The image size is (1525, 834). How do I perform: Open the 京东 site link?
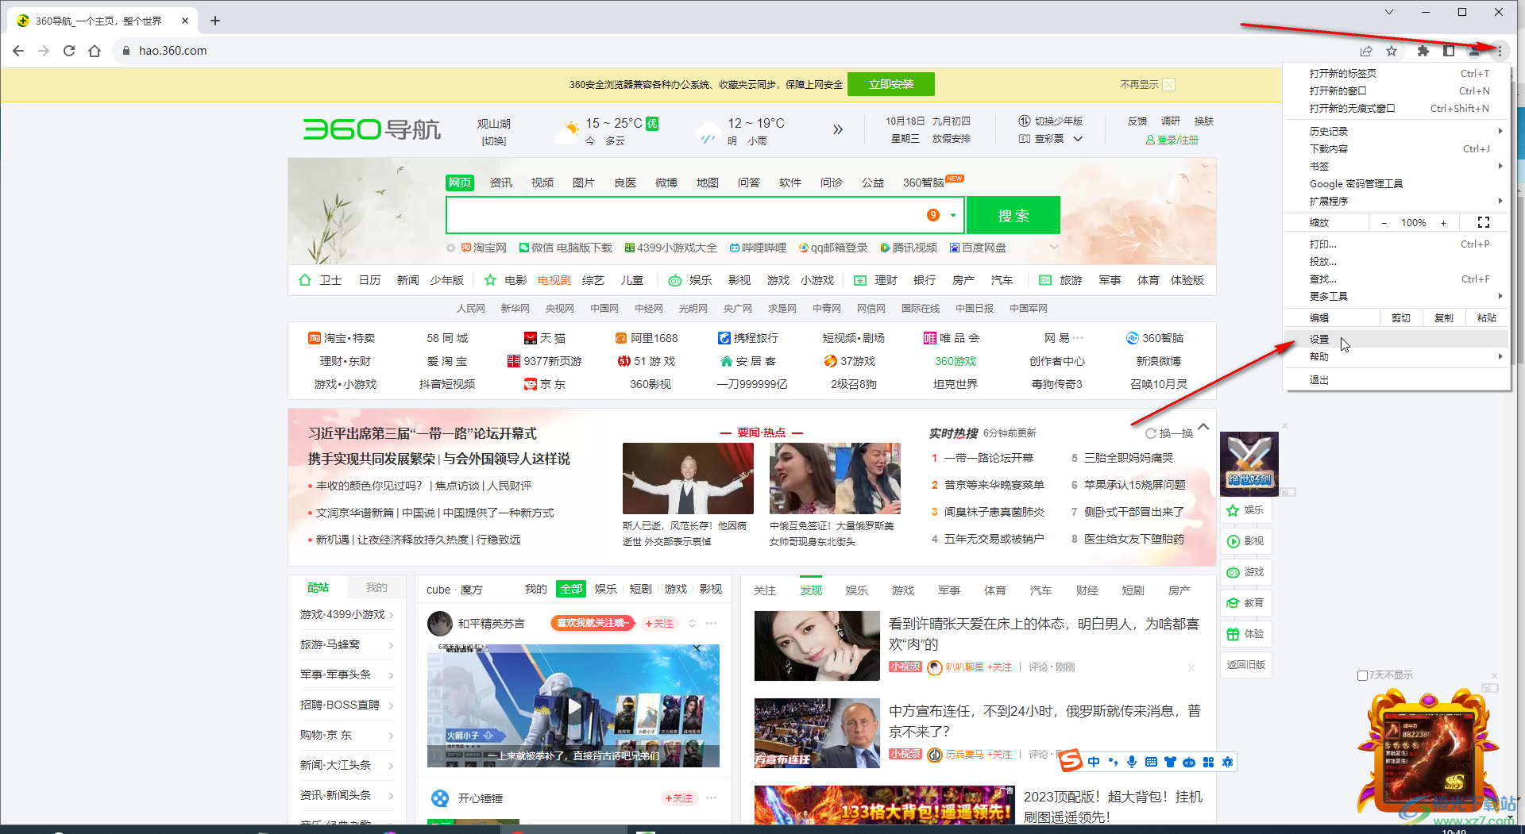click(x=545, y=384)
